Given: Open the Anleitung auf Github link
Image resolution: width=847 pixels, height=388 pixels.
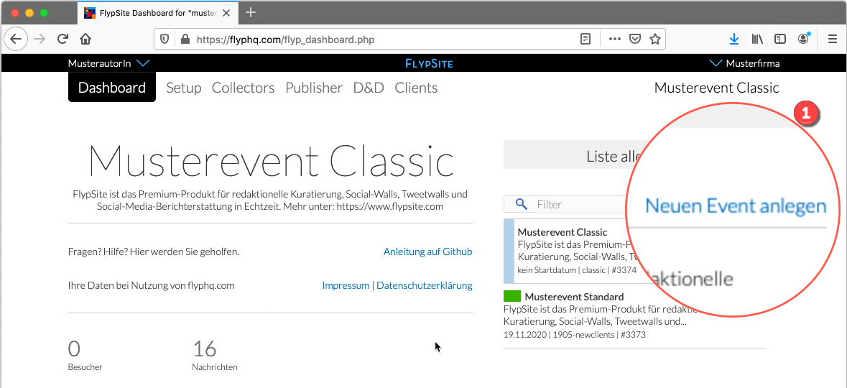Looking at the screenshot, I should coord(428,251).
